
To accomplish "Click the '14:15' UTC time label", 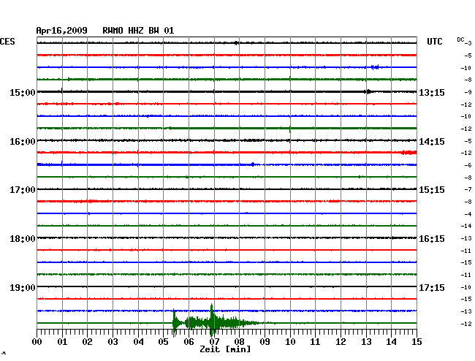I will tap(432, 142).
